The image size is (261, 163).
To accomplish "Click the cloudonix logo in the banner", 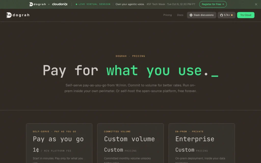I will click(60, 4).
